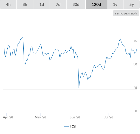Click the Jun '26 axis label
Screen dimensions: 140x134
click(x=75, y=117)
